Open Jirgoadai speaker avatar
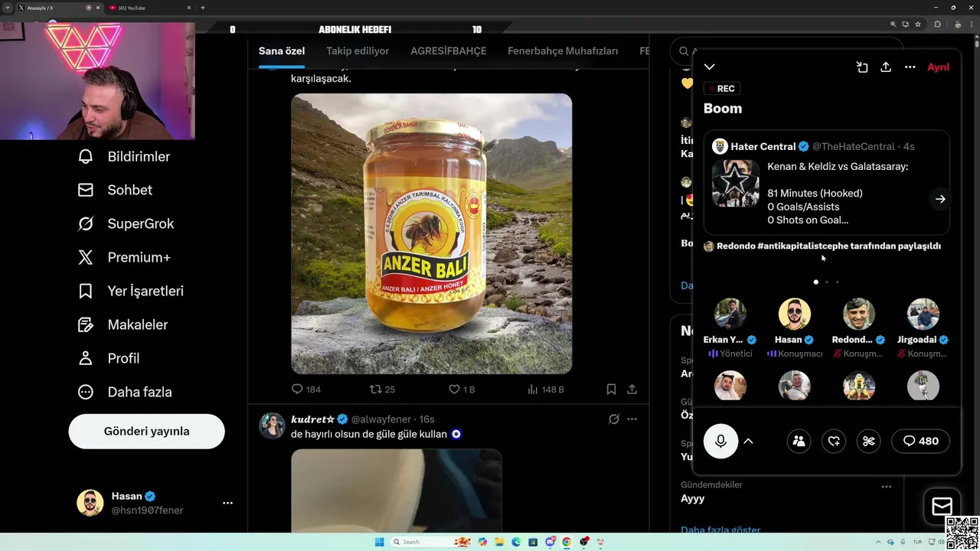The height and width of the screenshot is (551, 980). click(923, 314)
